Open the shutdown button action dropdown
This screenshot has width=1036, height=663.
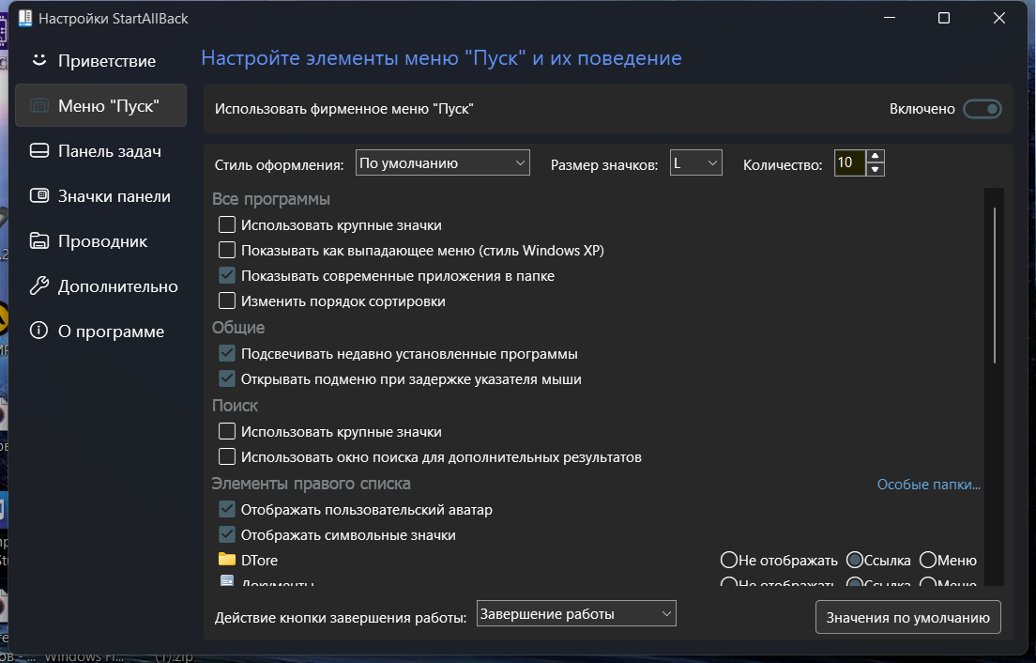(576, 614)
